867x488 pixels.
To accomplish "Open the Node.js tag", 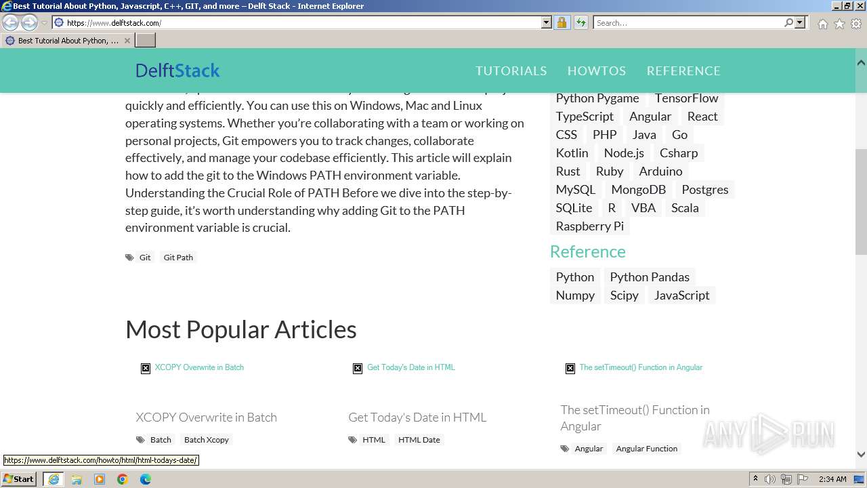I will coord(624,153).
